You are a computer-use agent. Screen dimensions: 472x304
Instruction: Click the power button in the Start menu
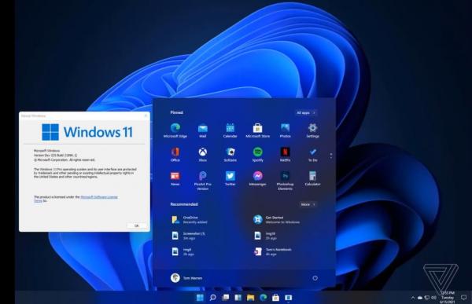[315, 278]
